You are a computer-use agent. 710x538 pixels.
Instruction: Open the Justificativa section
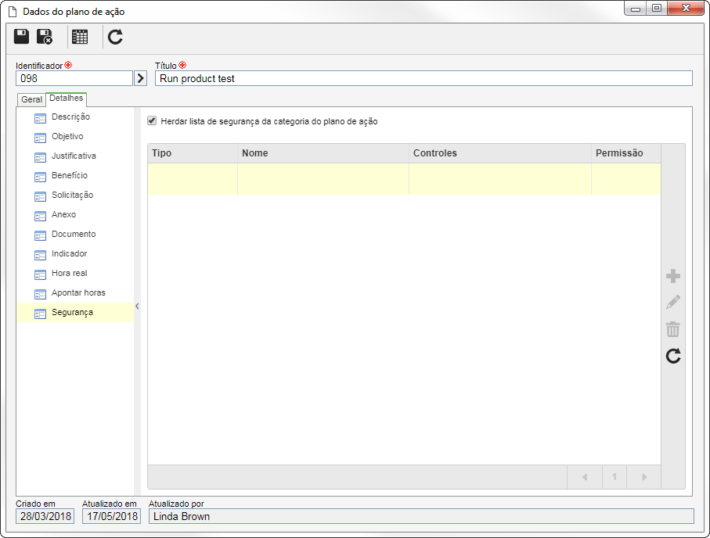pyautogui.click(x=74, y=156)
